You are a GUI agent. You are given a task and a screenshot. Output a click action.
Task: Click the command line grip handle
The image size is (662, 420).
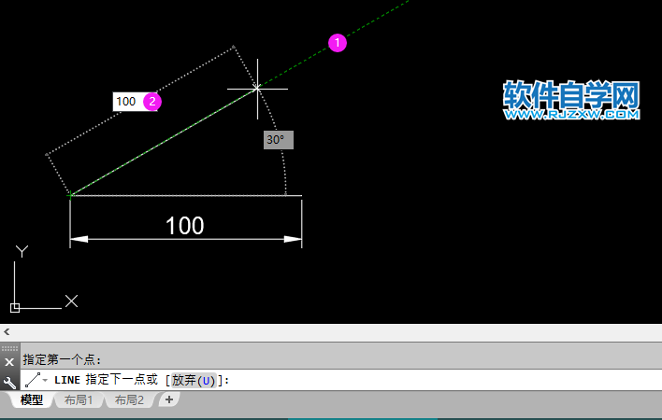click(x=9, y=348)
